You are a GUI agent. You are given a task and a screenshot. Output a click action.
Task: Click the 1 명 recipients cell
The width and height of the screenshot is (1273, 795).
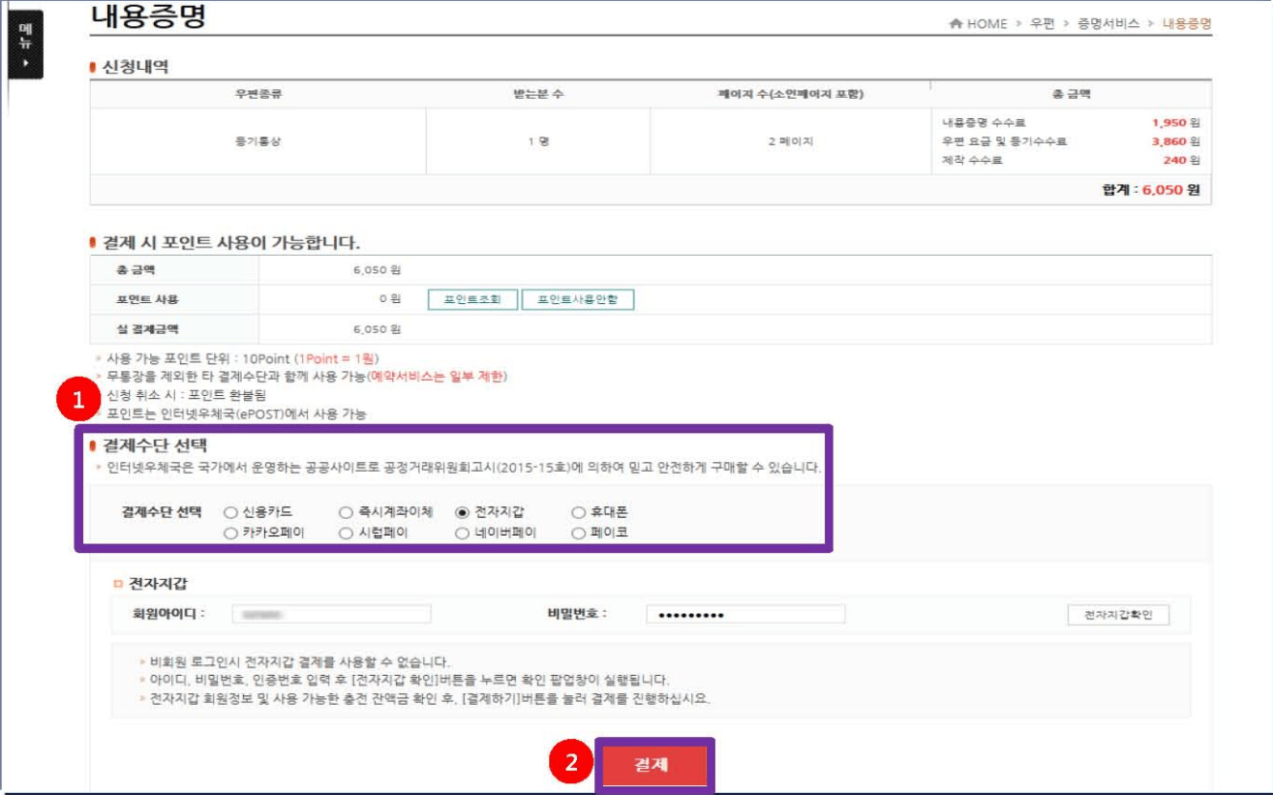pyautogui.click(x=538, y=141)
